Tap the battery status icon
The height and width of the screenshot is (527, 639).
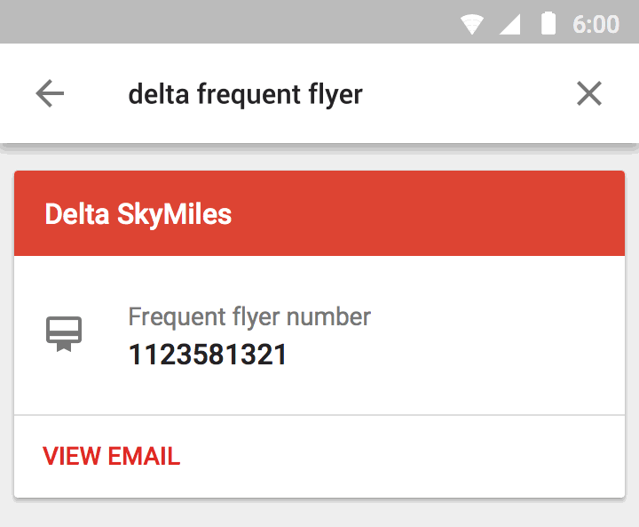[548, 23]
